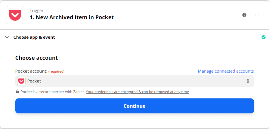Click the Pocket account field label
This screenshot has height=129, width=269.
click(31, 71)
